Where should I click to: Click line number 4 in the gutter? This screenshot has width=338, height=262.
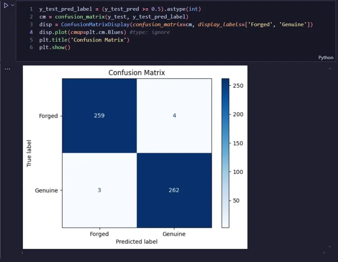[31, 32]
